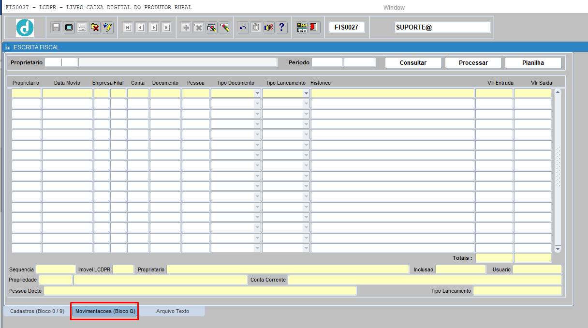The width and height of the screenshot is (588, 328).
Task: Click the delete record X icon
Action: [199, 28]
